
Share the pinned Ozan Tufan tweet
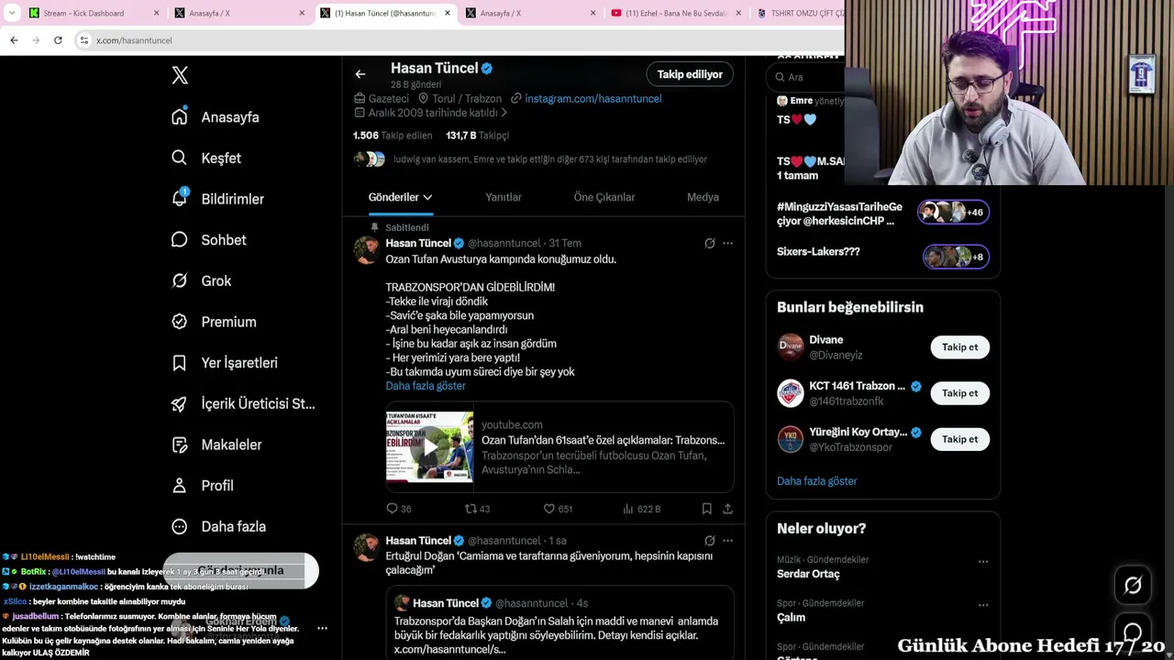pos(727,509)
